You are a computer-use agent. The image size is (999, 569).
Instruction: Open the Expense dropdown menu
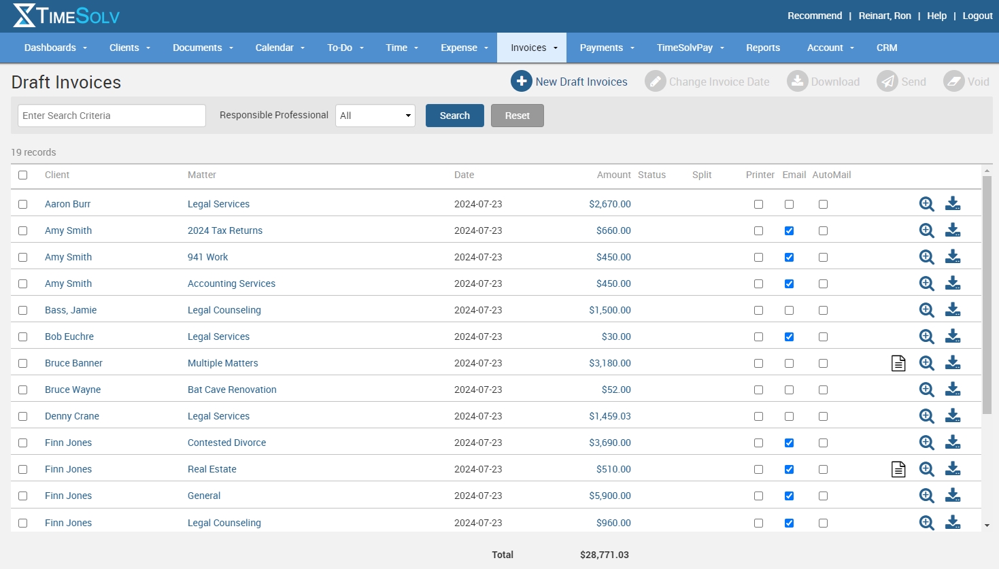(x=464, y=48)
